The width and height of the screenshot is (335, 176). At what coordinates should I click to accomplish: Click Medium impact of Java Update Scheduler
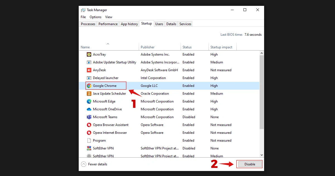tap(217, 94)
